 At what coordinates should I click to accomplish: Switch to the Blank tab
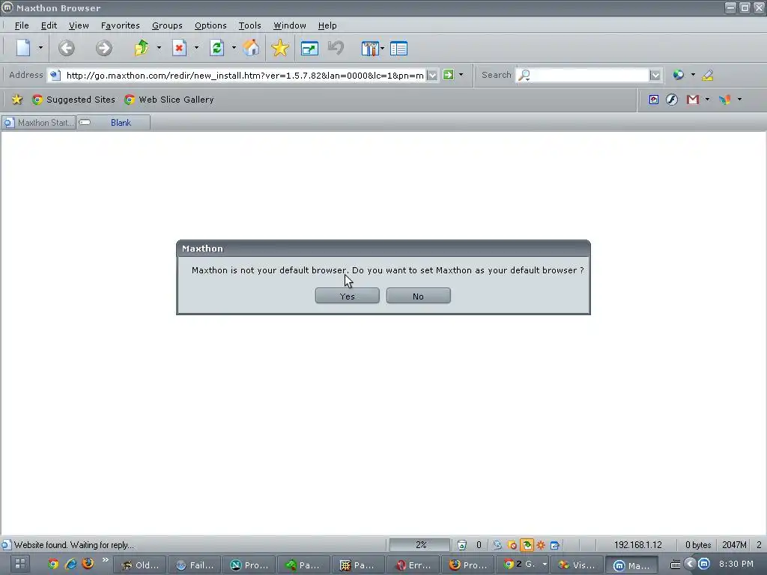pos(114,123)
